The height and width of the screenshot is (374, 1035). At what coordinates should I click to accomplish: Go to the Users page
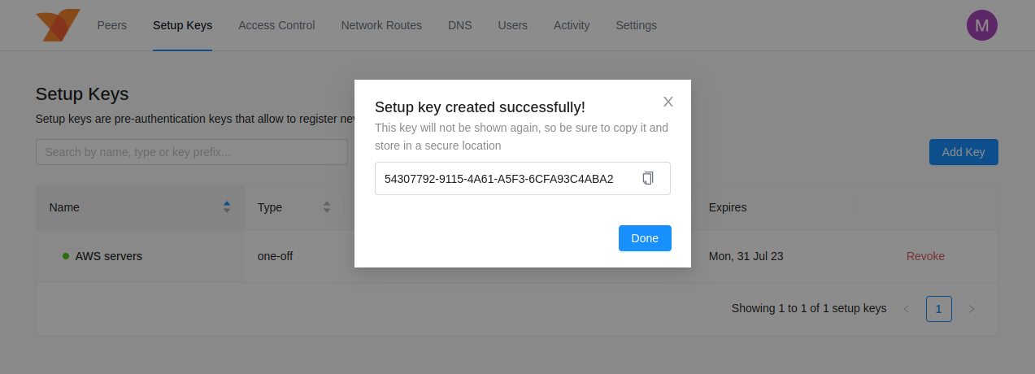[512, 25]
